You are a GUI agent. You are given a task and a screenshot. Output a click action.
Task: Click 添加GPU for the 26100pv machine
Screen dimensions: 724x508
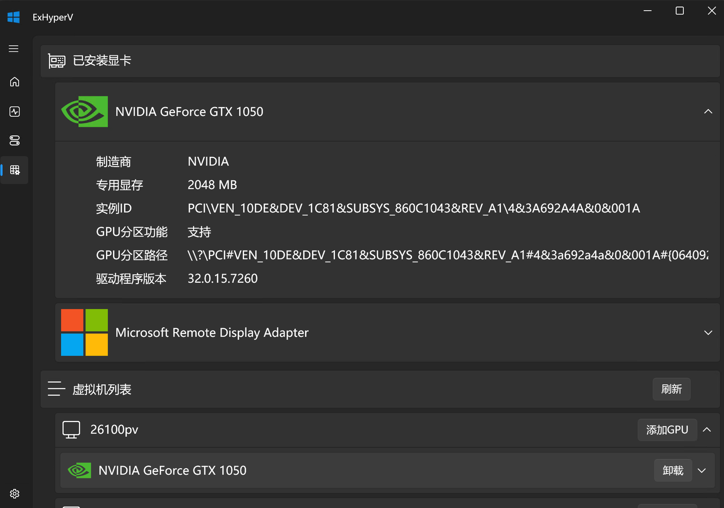point(667,430)
